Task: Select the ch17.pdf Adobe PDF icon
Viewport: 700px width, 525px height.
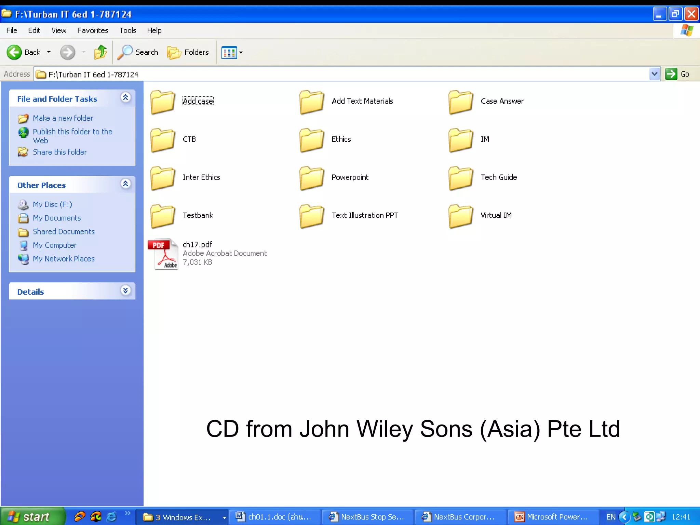Action: pos(163,254)
